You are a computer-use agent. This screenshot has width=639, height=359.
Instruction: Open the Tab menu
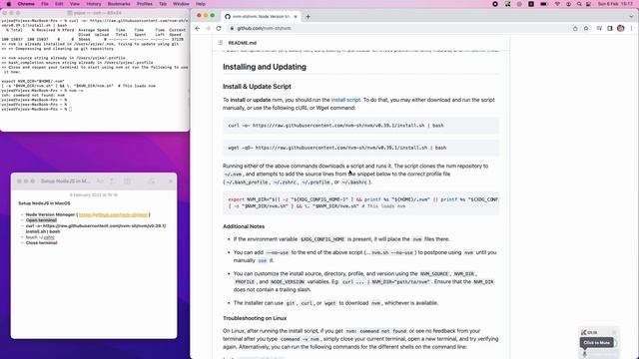(163, 4)
